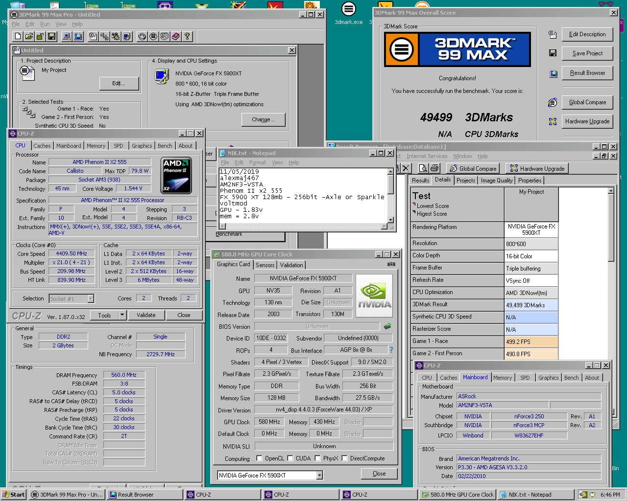Screen dimensions: 627x501
Task: Click the AM2NF3-VSTA mainboard model field
Action: click(x=503, y=405)
